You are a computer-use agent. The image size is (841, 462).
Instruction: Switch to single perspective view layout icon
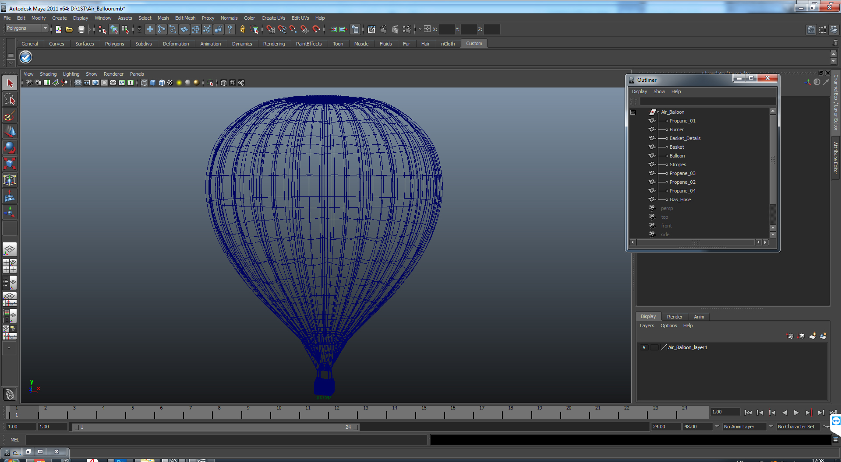coord(10,250)
